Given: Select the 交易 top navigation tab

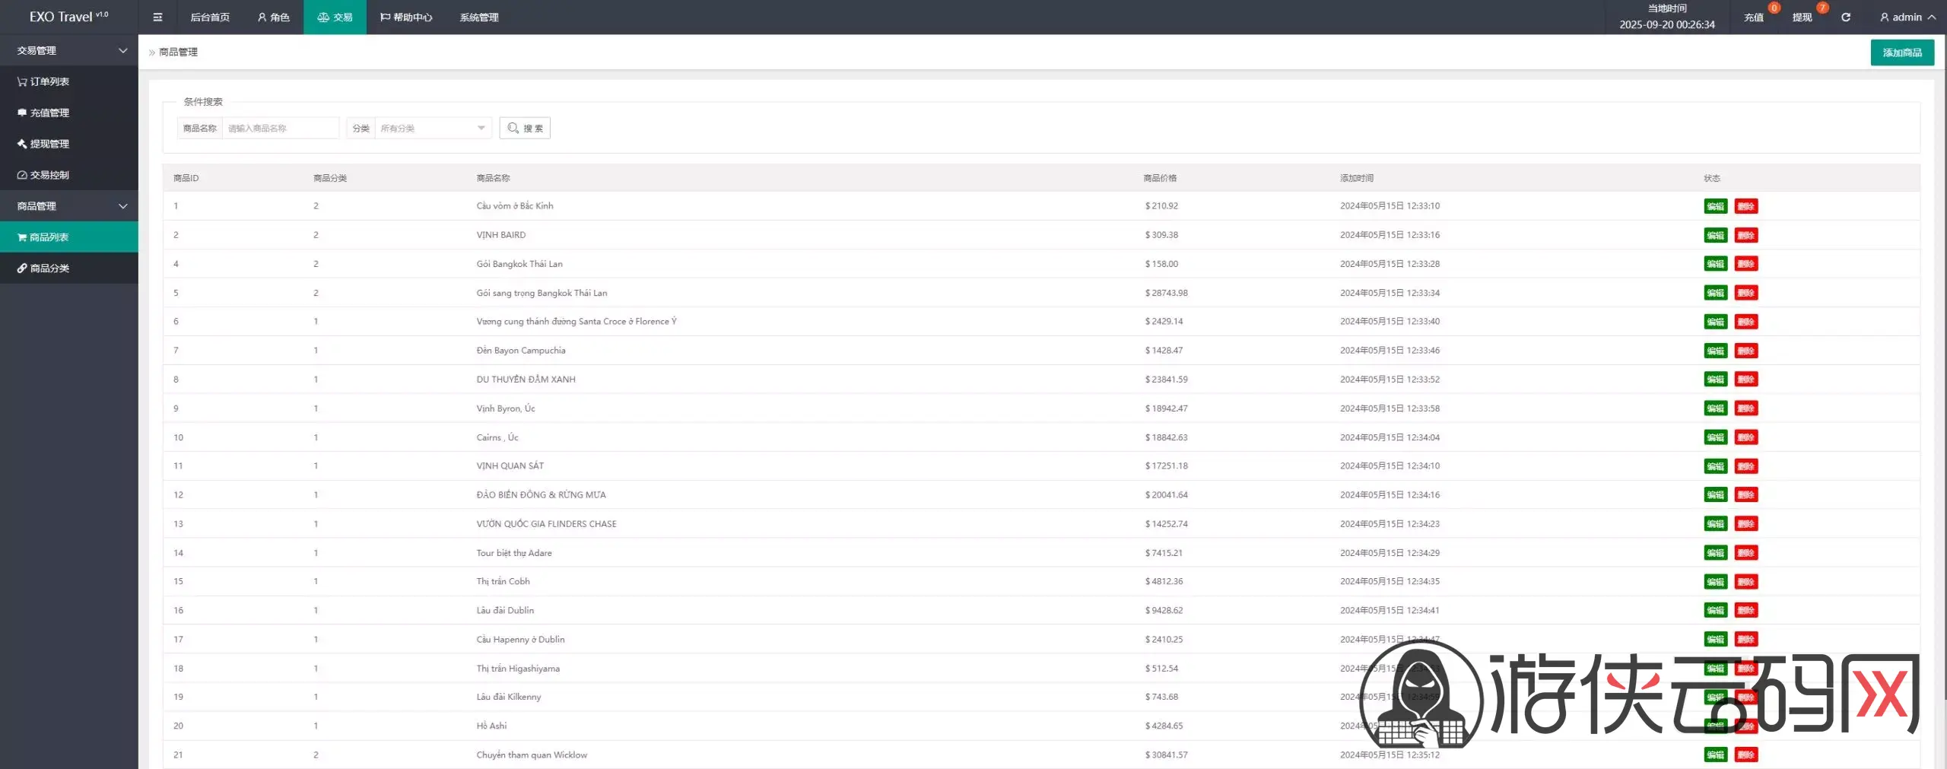Looking at the screenshot, I should point(335,17).
